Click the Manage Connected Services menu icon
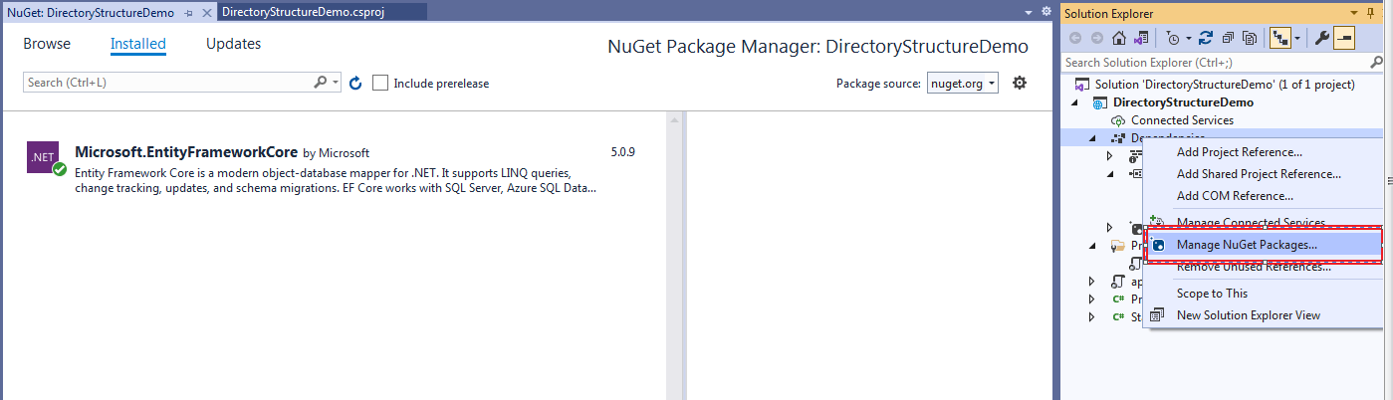Image resolution: width=1393 pixels, height=400 pixels. point(1157,222)
